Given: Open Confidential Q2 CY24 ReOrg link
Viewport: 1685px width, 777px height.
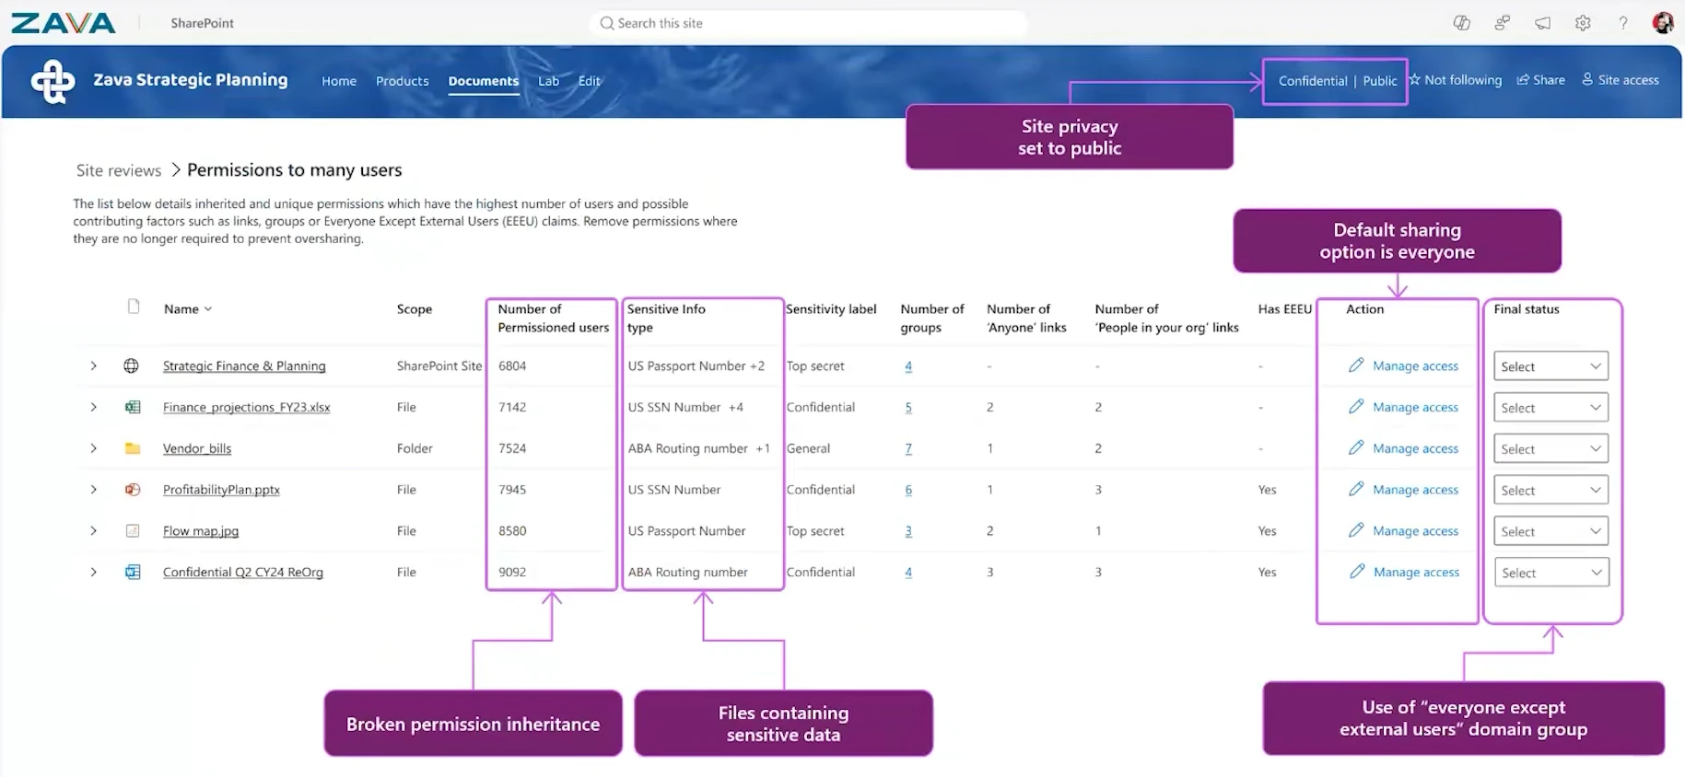Looking at the screenshot, I should [243, 572].
